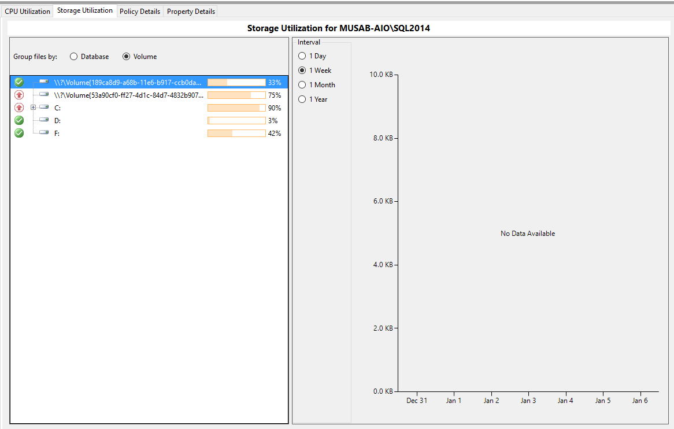Viewport: 674px width, 429px height.
Task: Select the \\?\Volume{189ca8d9-a68b... row
Action: coord(149,83)
